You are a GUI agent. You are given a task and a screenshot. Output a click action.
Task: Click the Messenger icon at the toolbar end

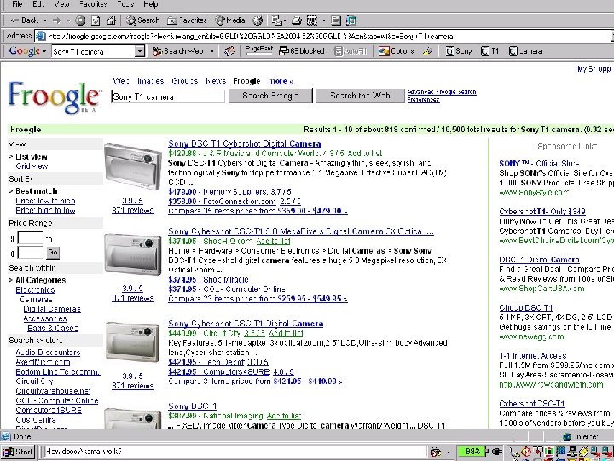click(351, 20)
